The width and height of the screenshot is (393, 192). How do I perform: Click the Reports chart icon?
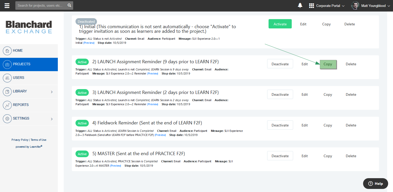pos(7,105)
